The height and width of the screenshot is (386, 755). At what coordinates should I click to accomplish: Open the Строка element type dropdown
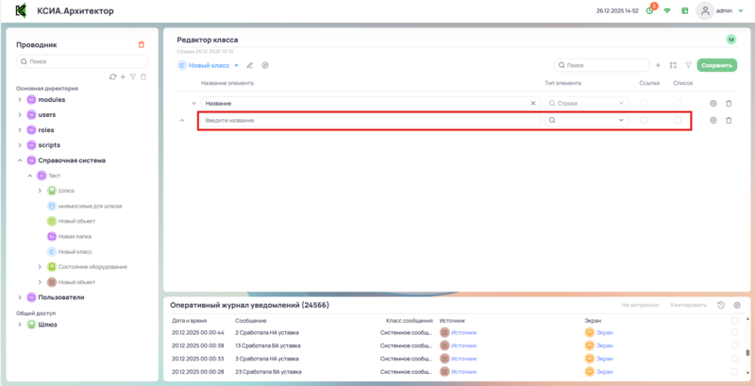click(x=587, y=103)
